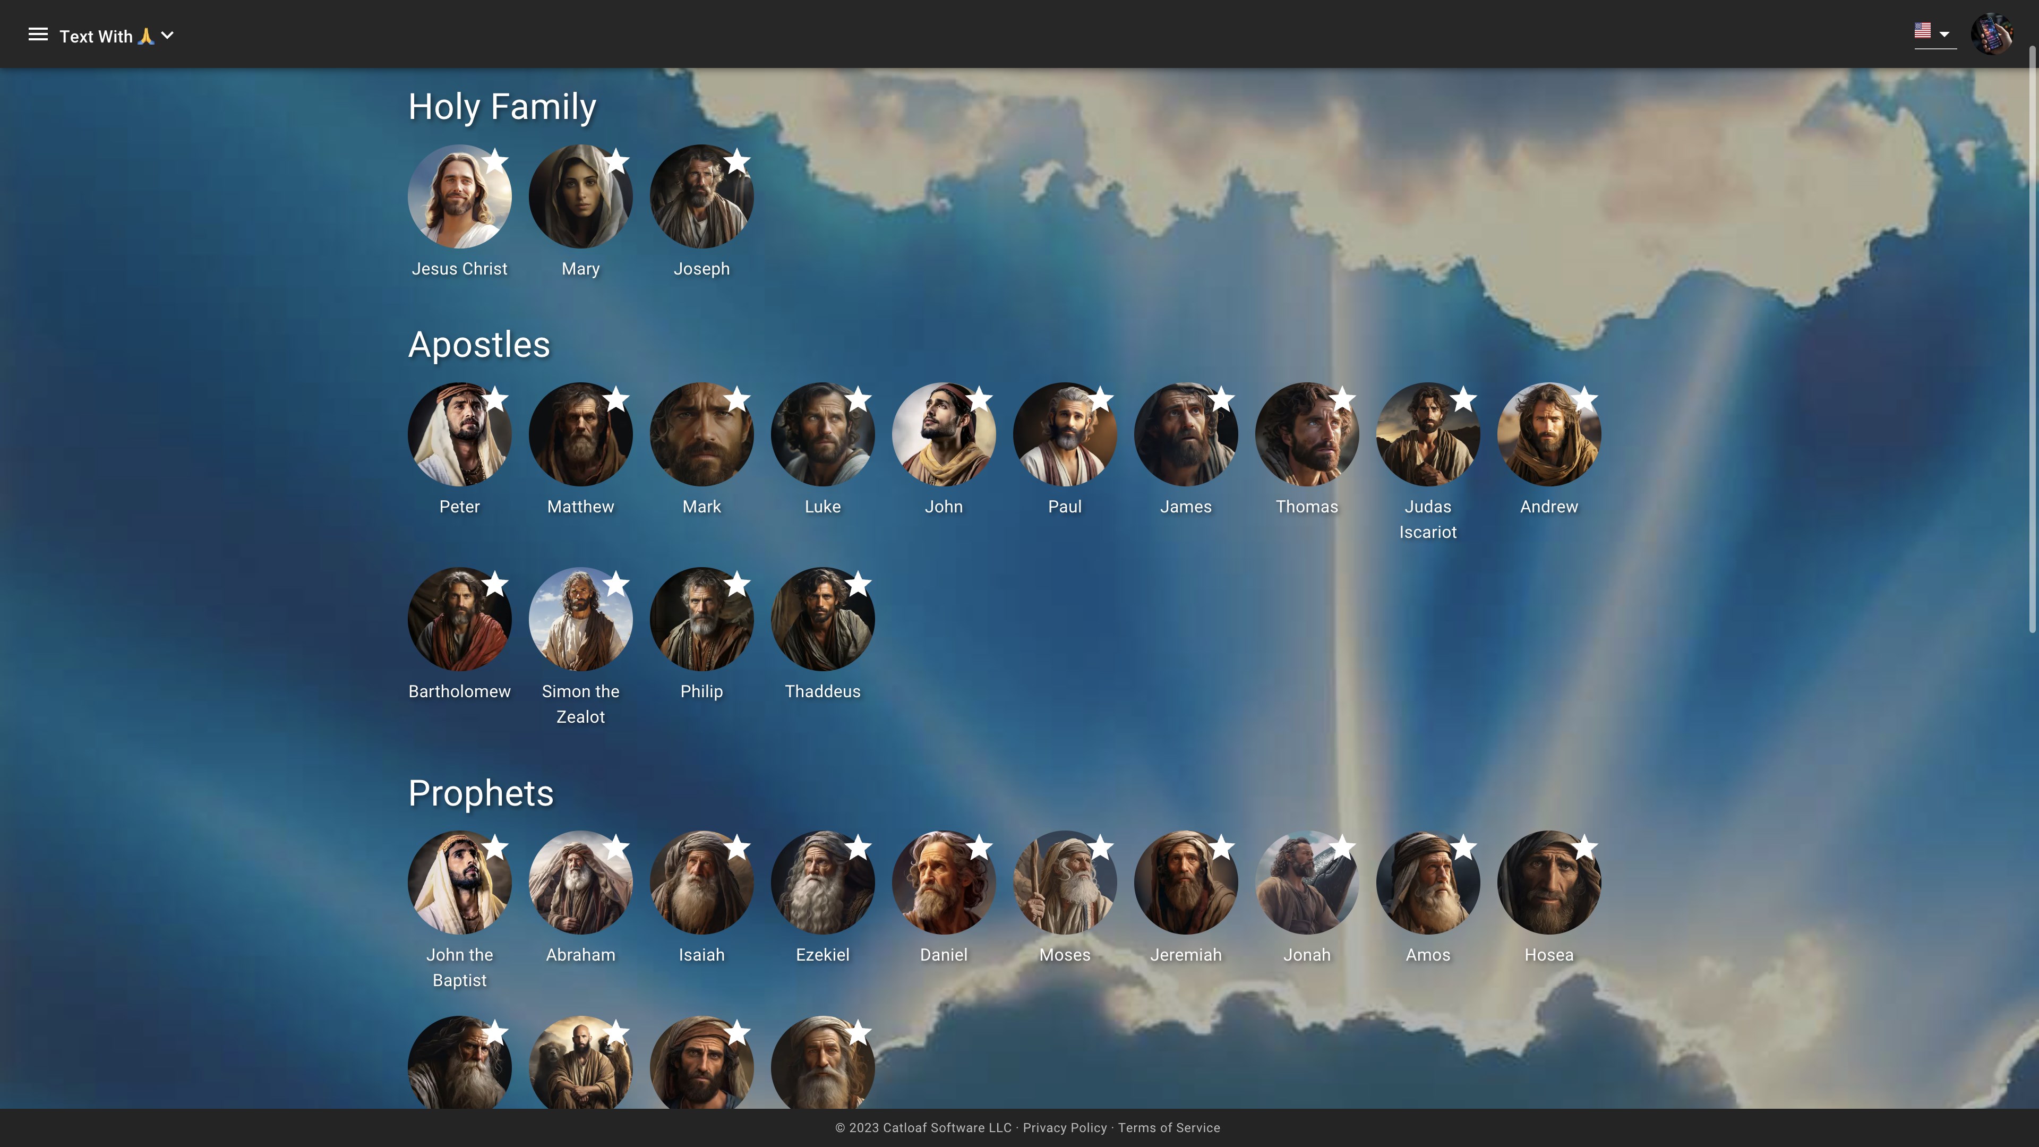This screenshot has height=1147, width=2039.
Task: Open the Terms of Service link
Action: [1168, 1128]
